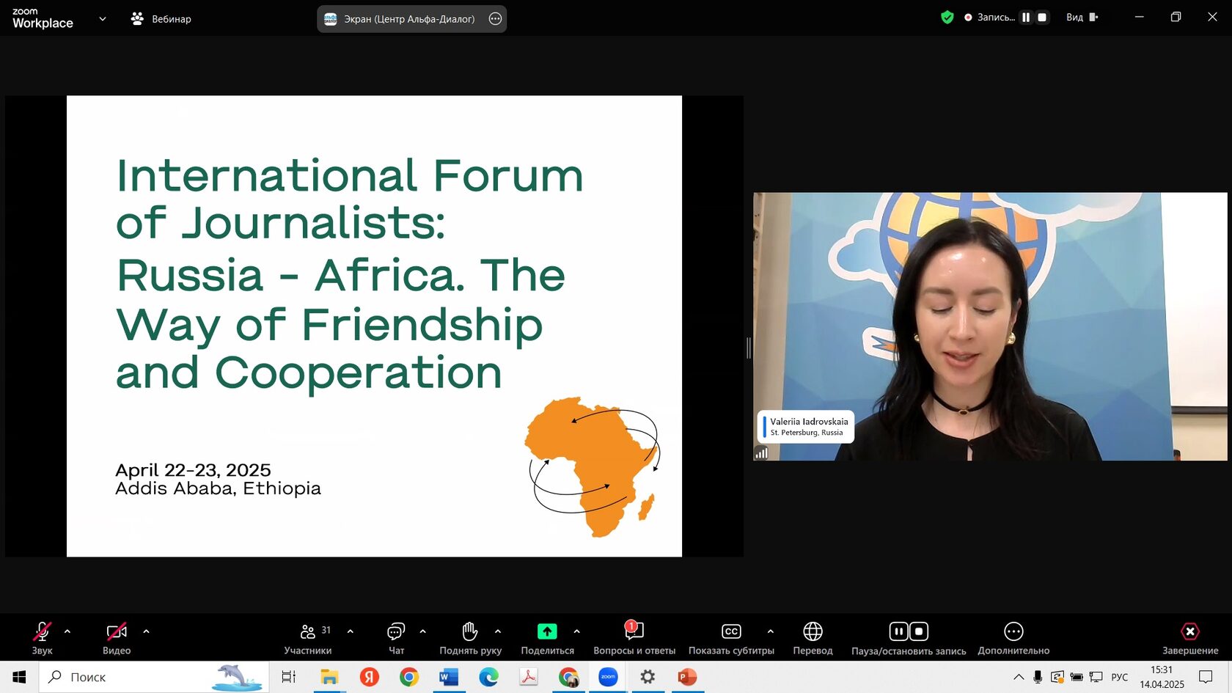
Task: Turn on camera with Видео button
Action: point(117,637)
